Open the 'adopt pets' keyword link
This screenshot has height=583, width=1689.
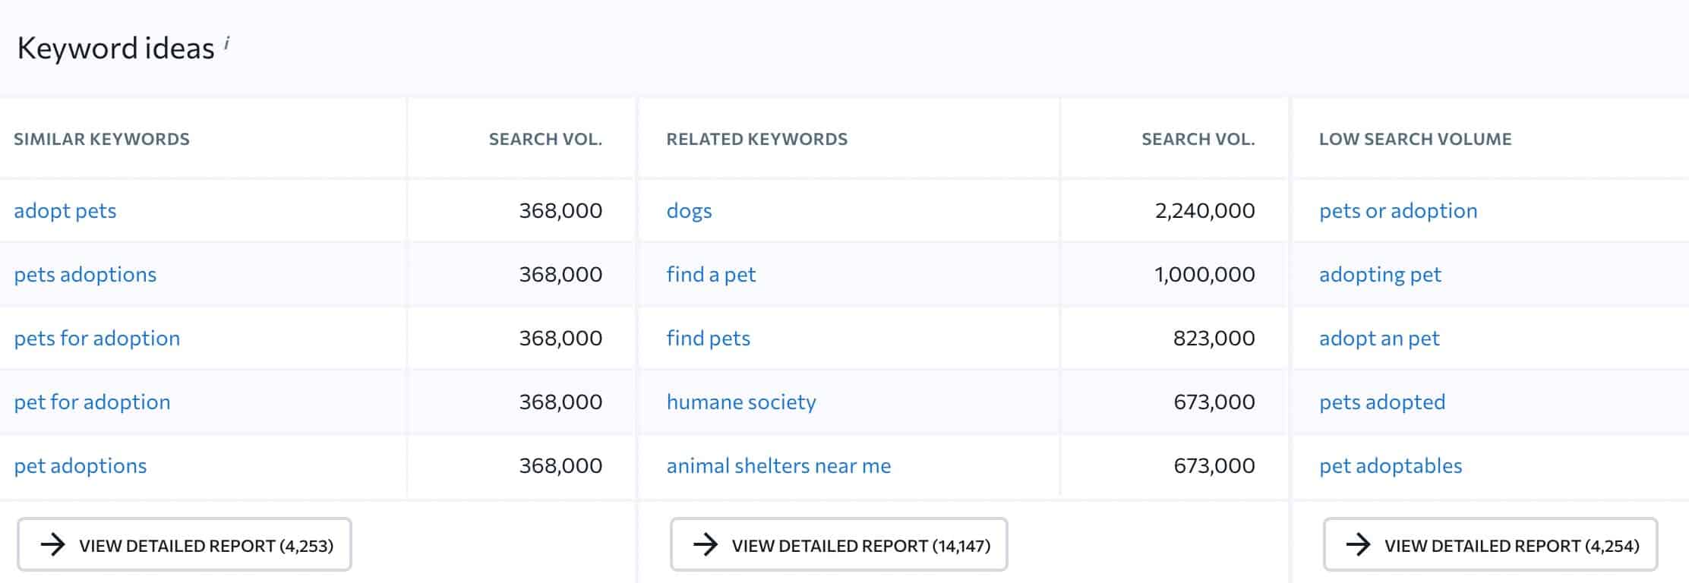(x=65, y=210)
